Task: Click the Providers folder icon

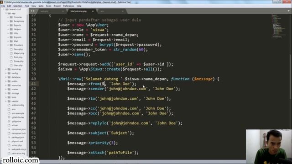Action: (x=11, y=45)
